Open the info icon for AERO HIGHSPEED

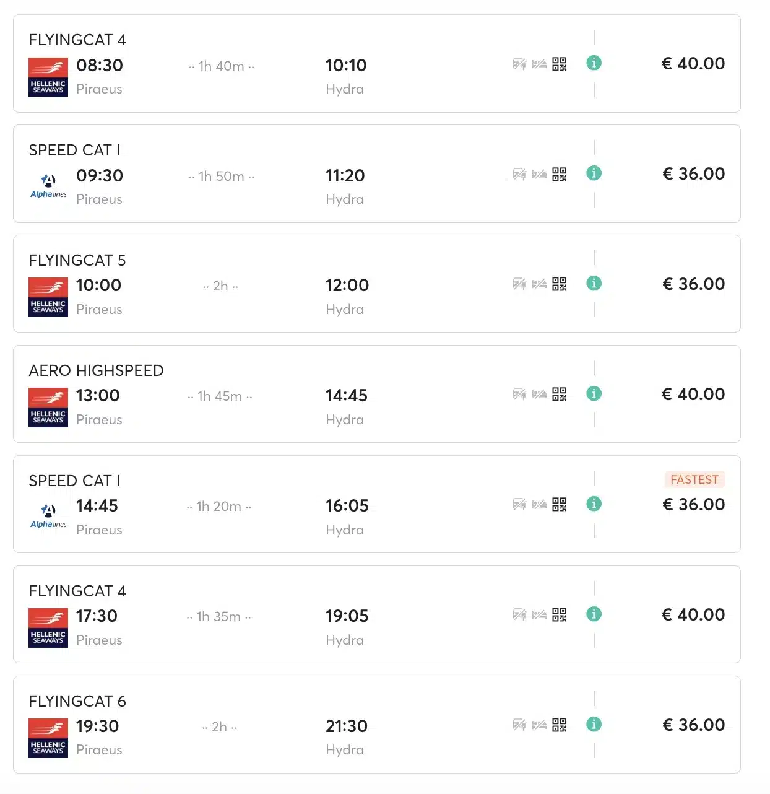click(x=594, y=394)
